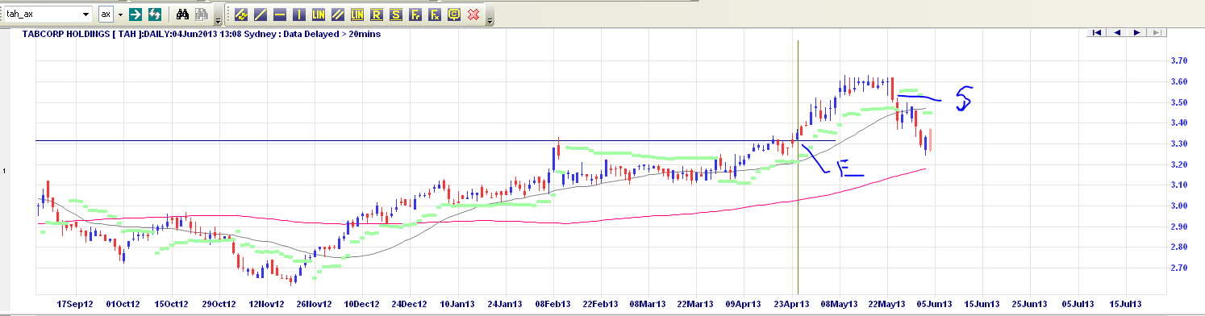Select the underlined LIN tool
Image resolution: width=1205 pixels, height=316 pixels.
356,15
